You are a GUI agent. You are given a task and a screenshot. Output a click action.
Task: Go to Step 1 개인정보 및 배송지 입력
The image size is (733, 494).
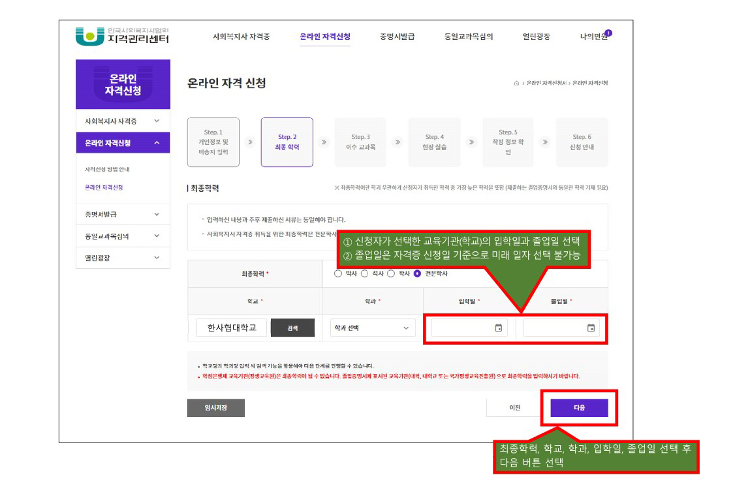pos(213,142)
